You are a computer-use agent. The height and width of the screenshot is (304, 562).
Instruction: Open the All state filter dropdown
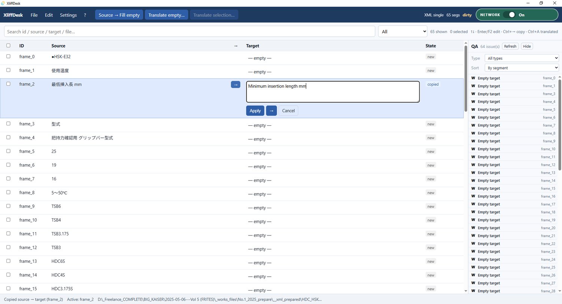[x=403, y=31]
